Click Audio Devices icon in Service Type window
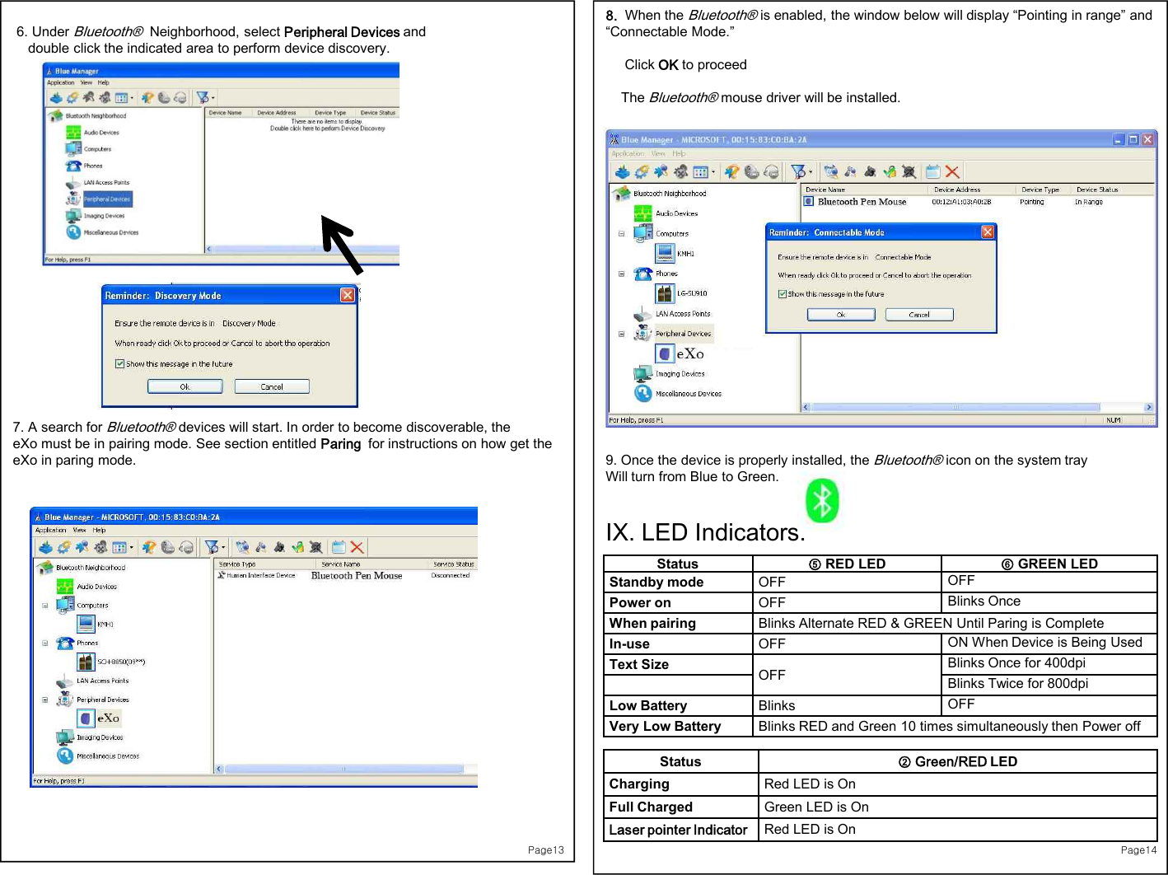Screen dimensions: 1168x875 tap(65, 586)
